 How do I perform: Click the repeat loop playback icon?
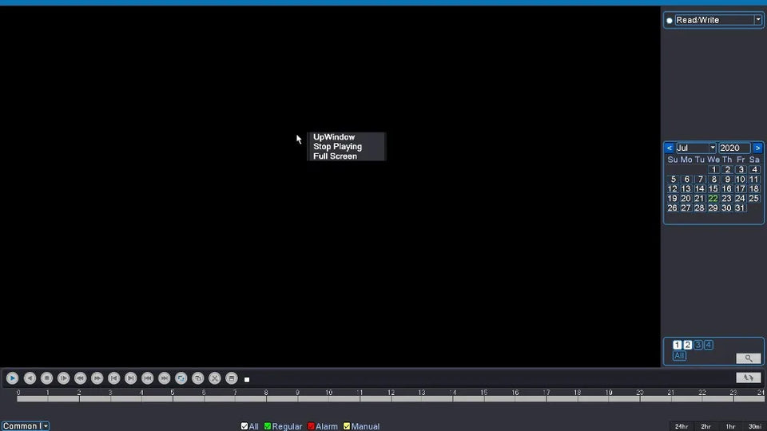(181, 378)
